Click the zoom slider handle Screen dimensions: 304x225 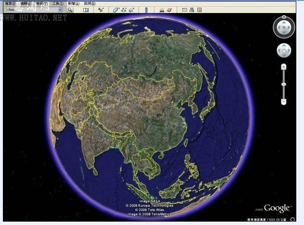284,84
